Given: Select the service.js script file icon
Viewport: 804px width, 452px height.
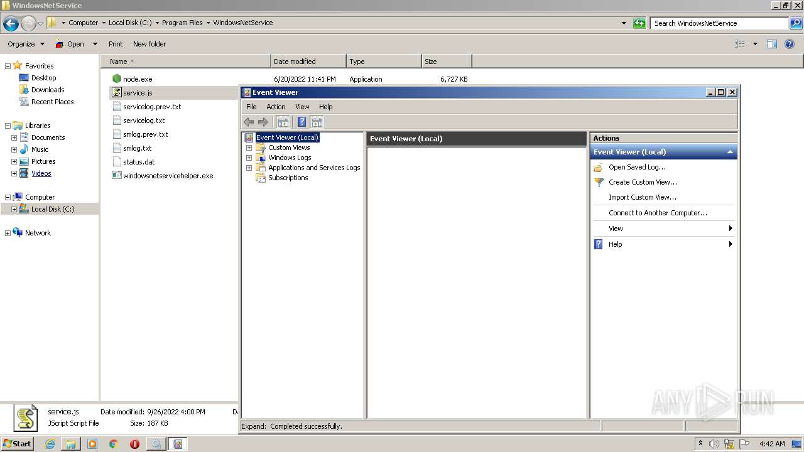Looking at the screenshot, I should tap(116, 92).
